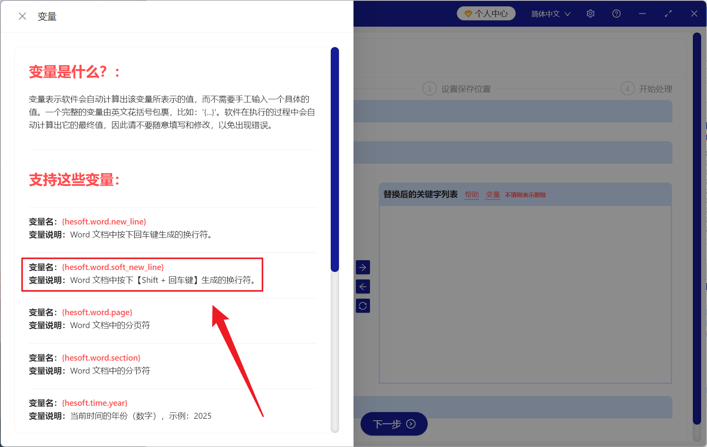Click the 下一步 next-step button
Screen dimensions: 707x447
pyautogui.click(x=394, y=424)
